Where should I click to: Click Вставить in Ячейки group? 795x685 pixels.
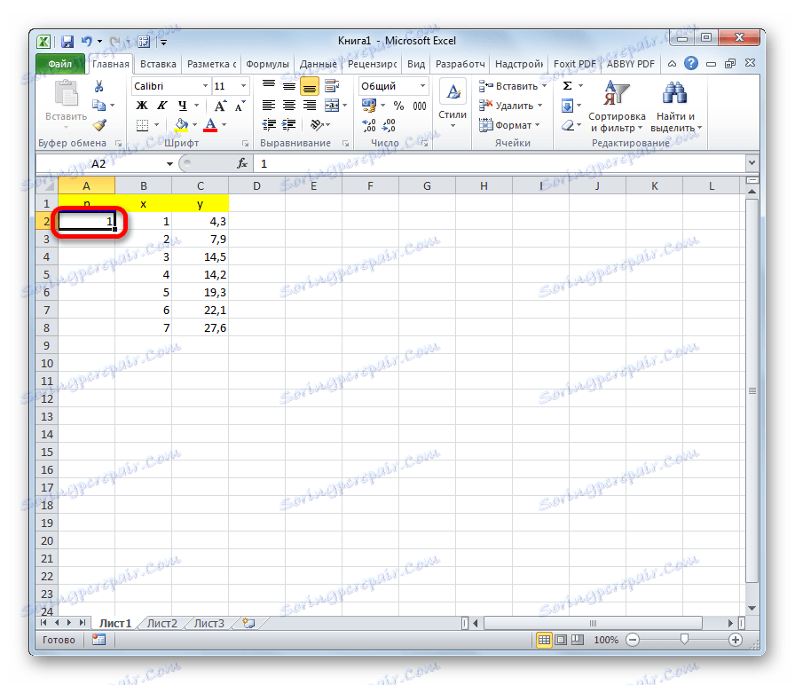click(x=513, y=86)
